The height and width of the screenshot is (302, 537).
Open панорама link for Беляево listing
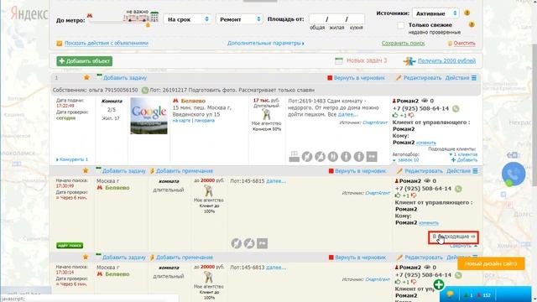[205, 121]
